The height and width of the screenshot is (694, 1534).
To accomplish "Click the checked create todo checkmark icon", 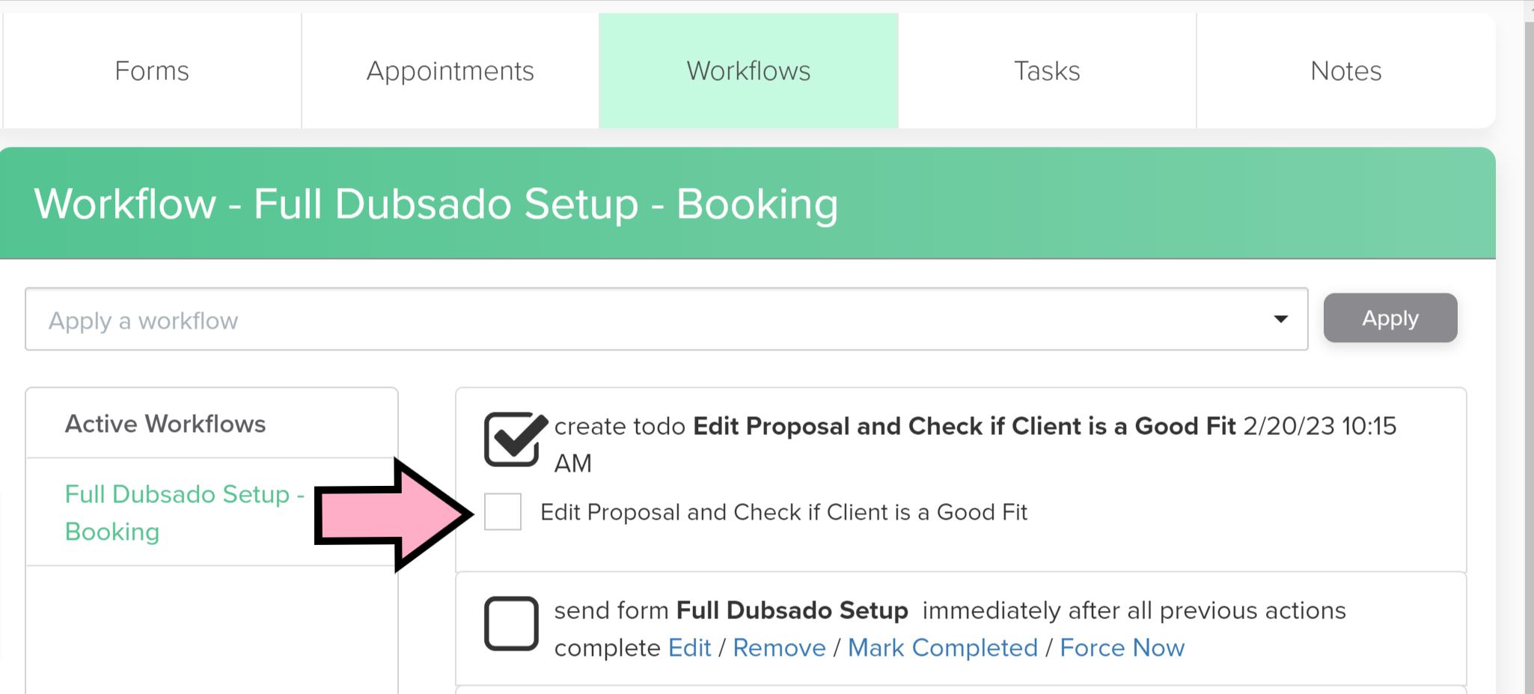I will (x=513, y=440).
